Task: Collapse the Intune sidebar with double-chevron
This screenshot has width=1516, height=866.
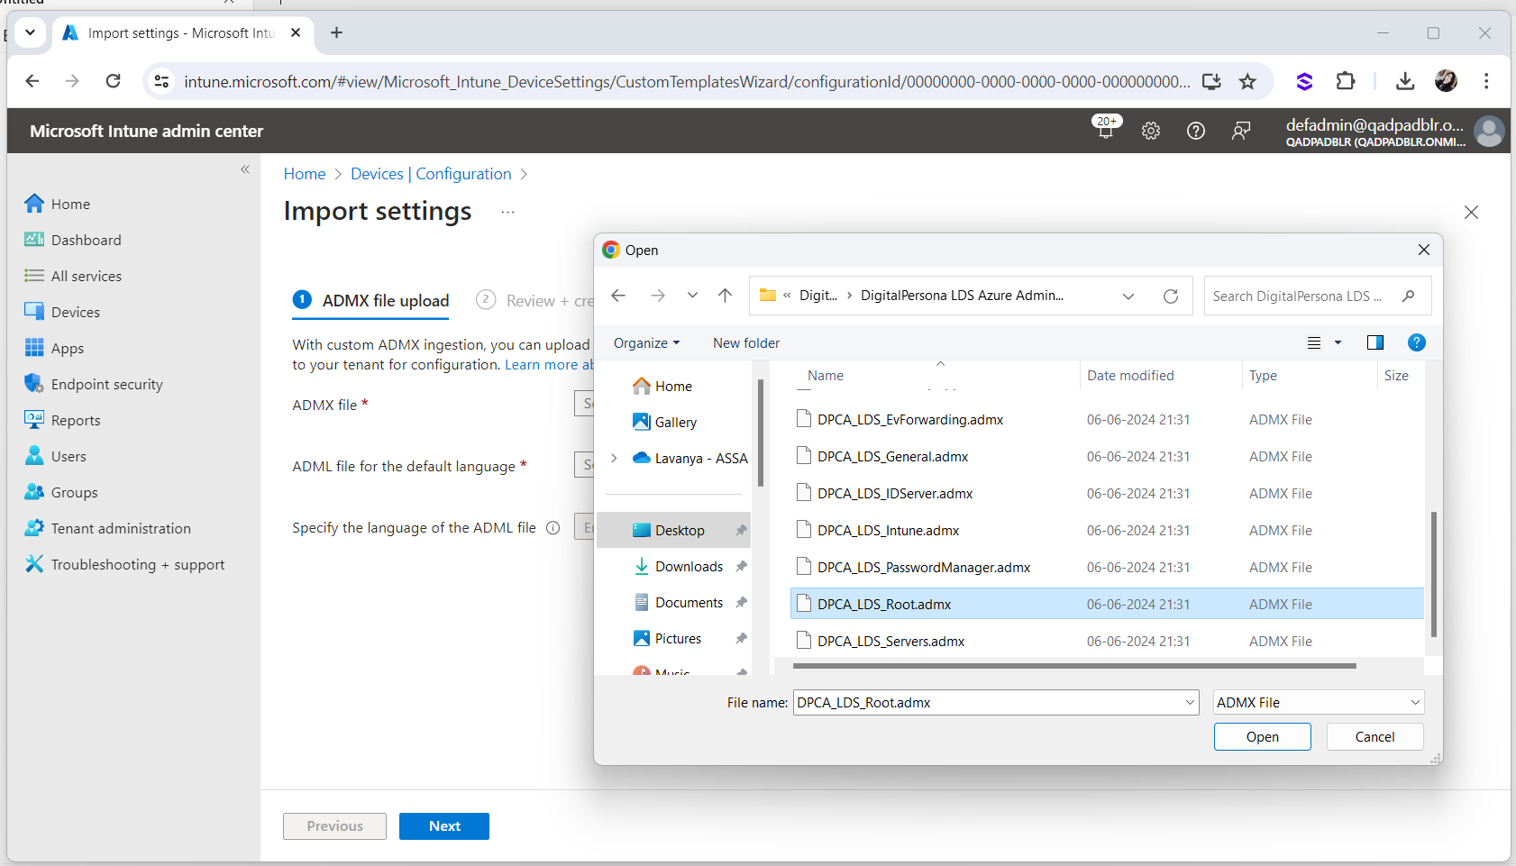Action: coord(245,169)
